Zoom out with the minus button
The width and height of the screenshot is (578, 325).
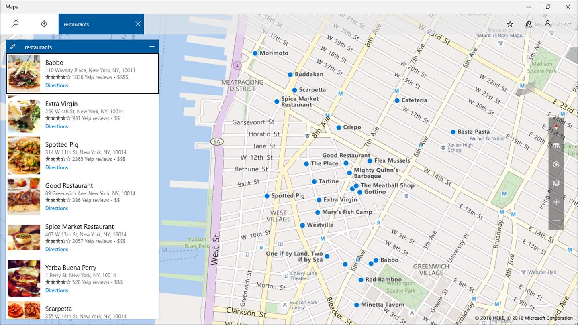[556, 221]
